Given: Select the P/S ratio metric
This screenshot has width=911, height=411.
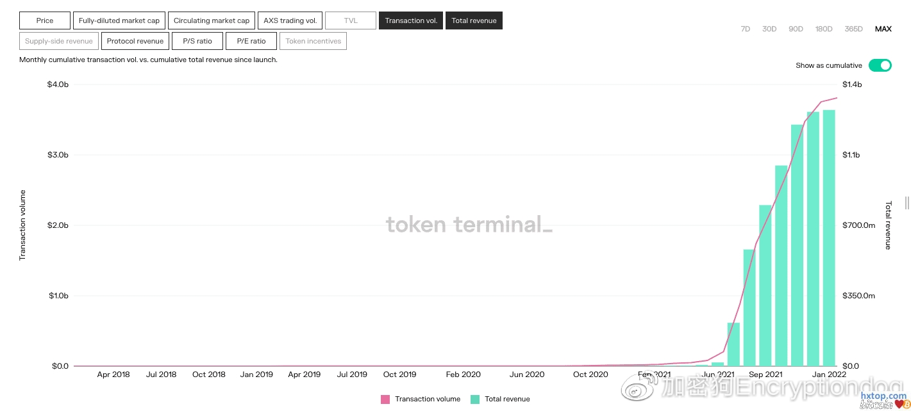Looking at the screenshot, I should (197, 41).
